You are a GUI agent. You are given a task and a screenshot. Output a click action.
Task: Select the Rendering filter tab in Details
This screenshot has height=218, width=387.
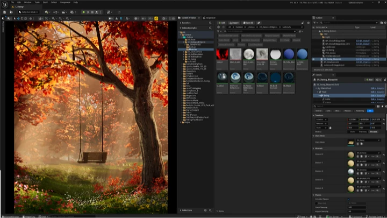360,111
